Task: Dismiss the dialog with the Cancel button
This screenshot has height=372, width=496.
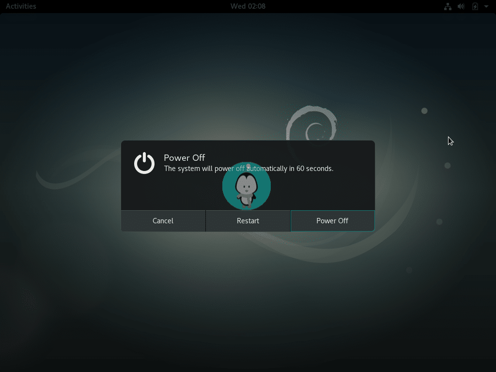Action: point(163,220)
